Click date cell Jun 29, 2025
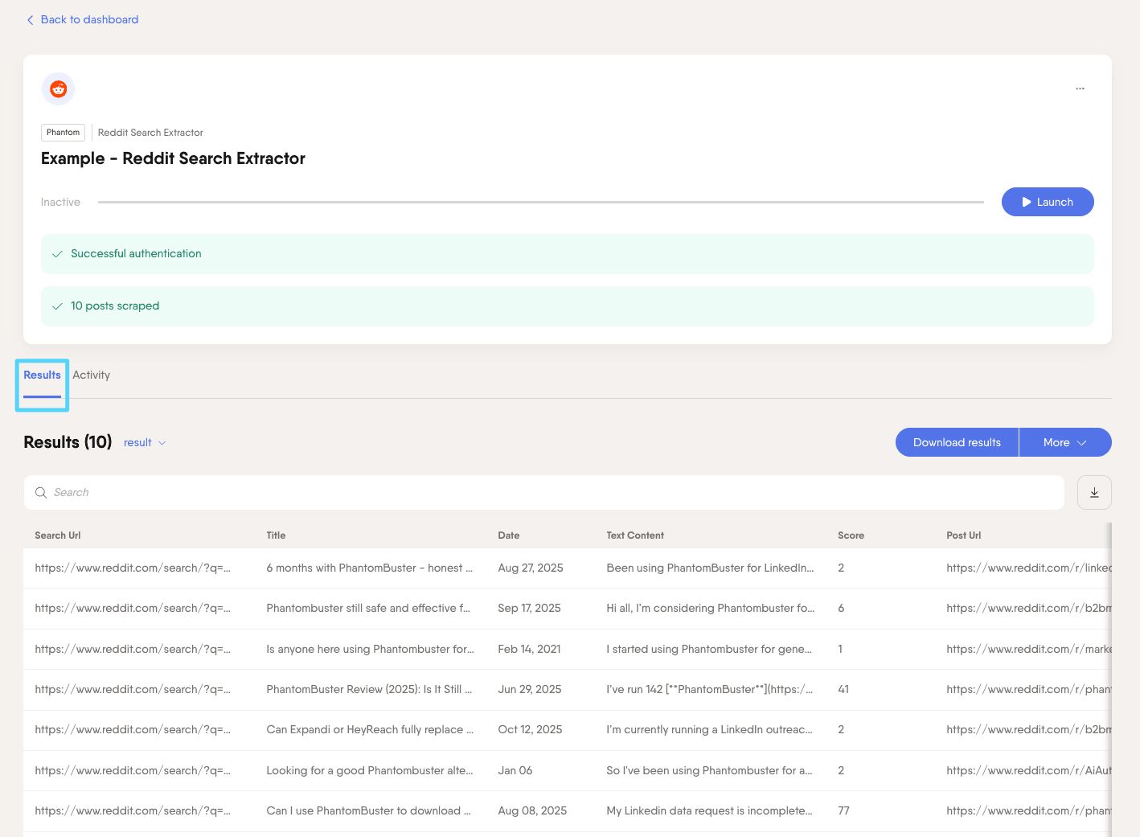Image resolution: width=1140 pixels, height=837 pixels. 530,690
